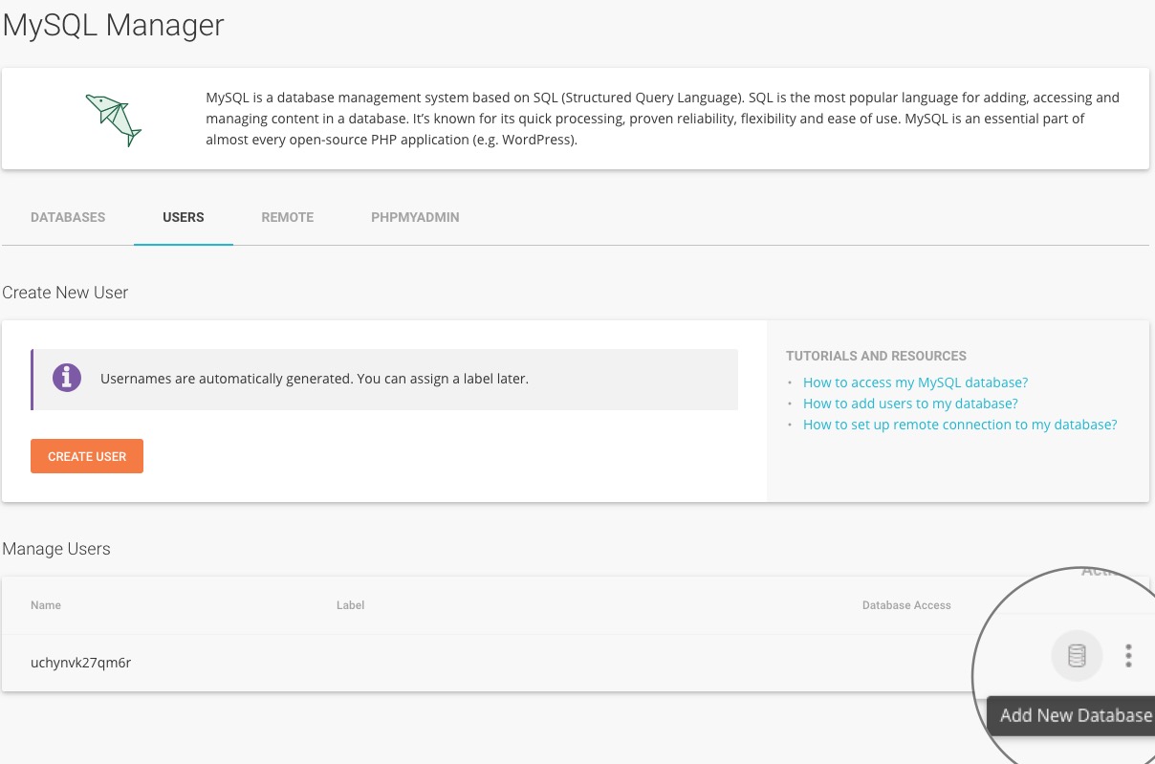Open the remote connection setup tutorial link
The height and width of the screenshot is (764, 1155).
[x=960, y=425]
